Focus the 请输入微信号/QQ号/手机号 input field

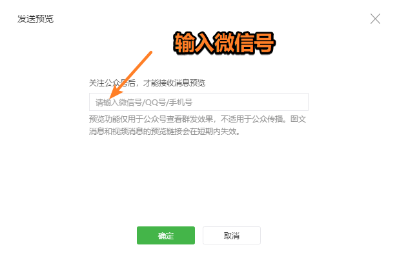coord(199,102)
